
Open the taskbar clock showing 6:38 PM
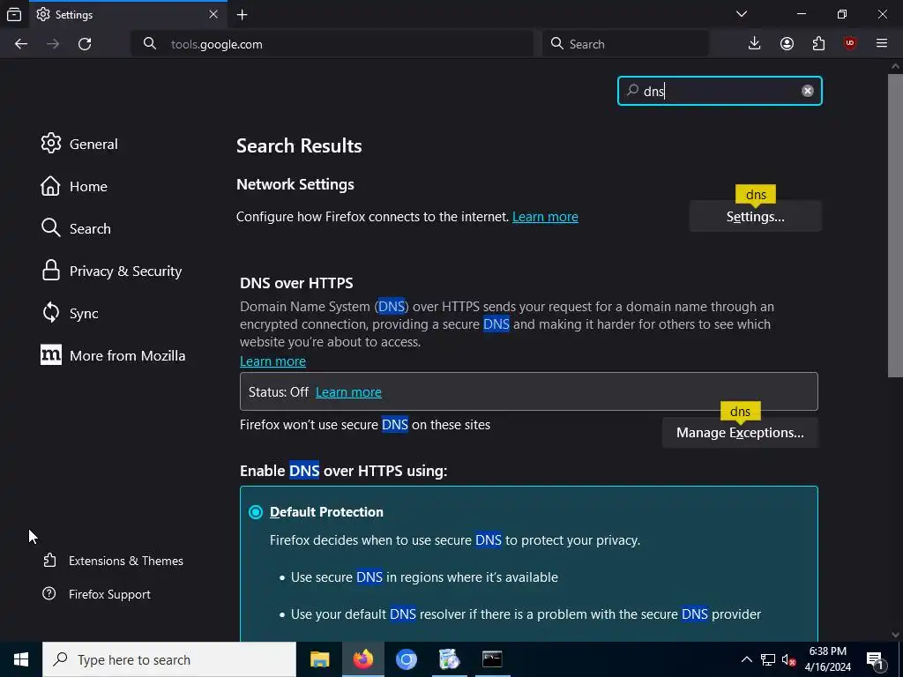pos(827,659)
